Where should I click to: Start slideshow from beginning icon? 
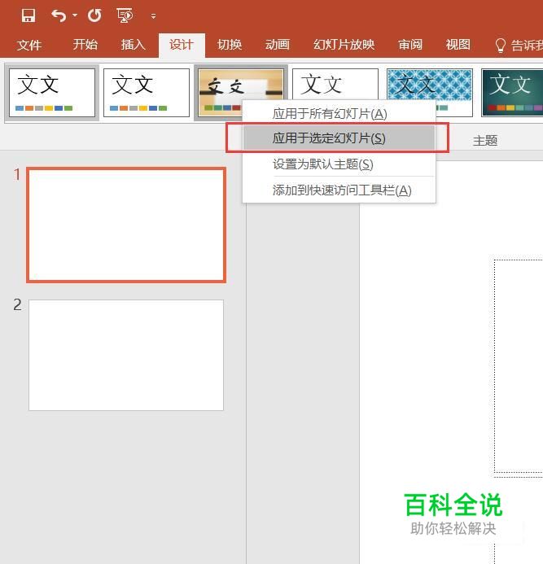pos(125,15)
